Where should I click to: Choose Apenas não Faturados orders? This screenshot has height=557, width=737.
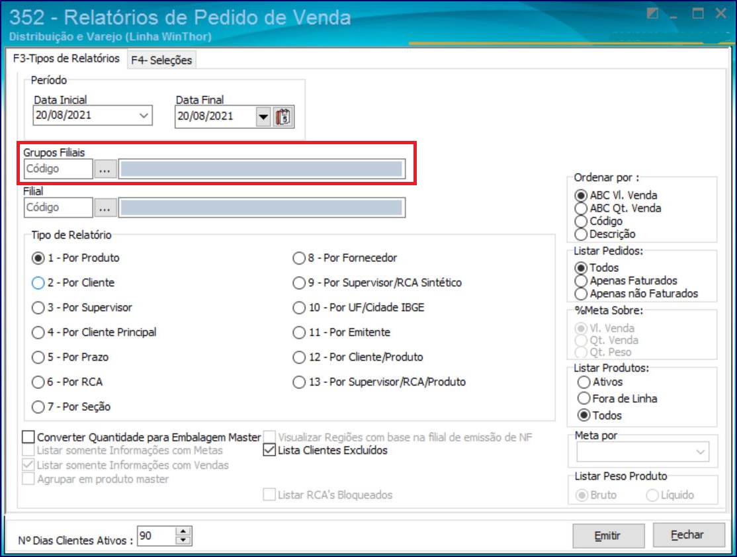click(x=636, y=294)
